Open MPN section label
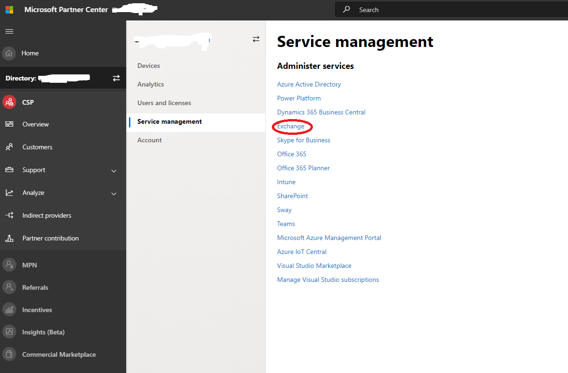This screenshot has width=568, height=373. pos(29,265)
